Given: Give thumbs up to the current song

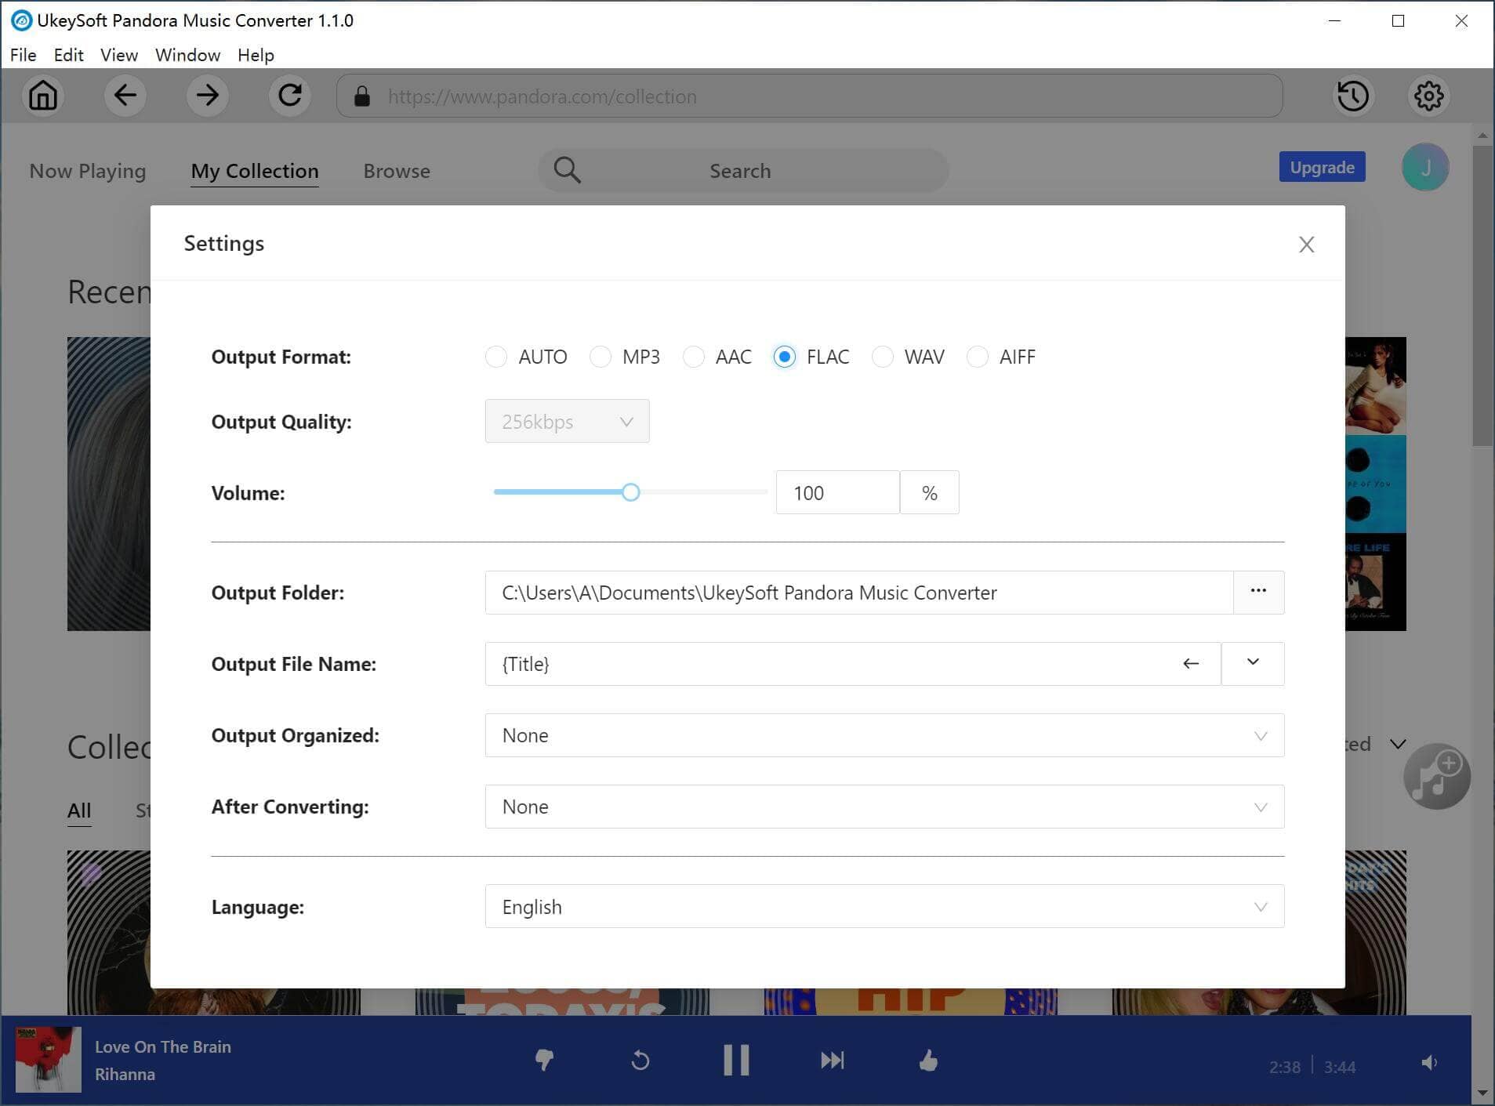Looking at the screenshot, I should point(928,1060).
